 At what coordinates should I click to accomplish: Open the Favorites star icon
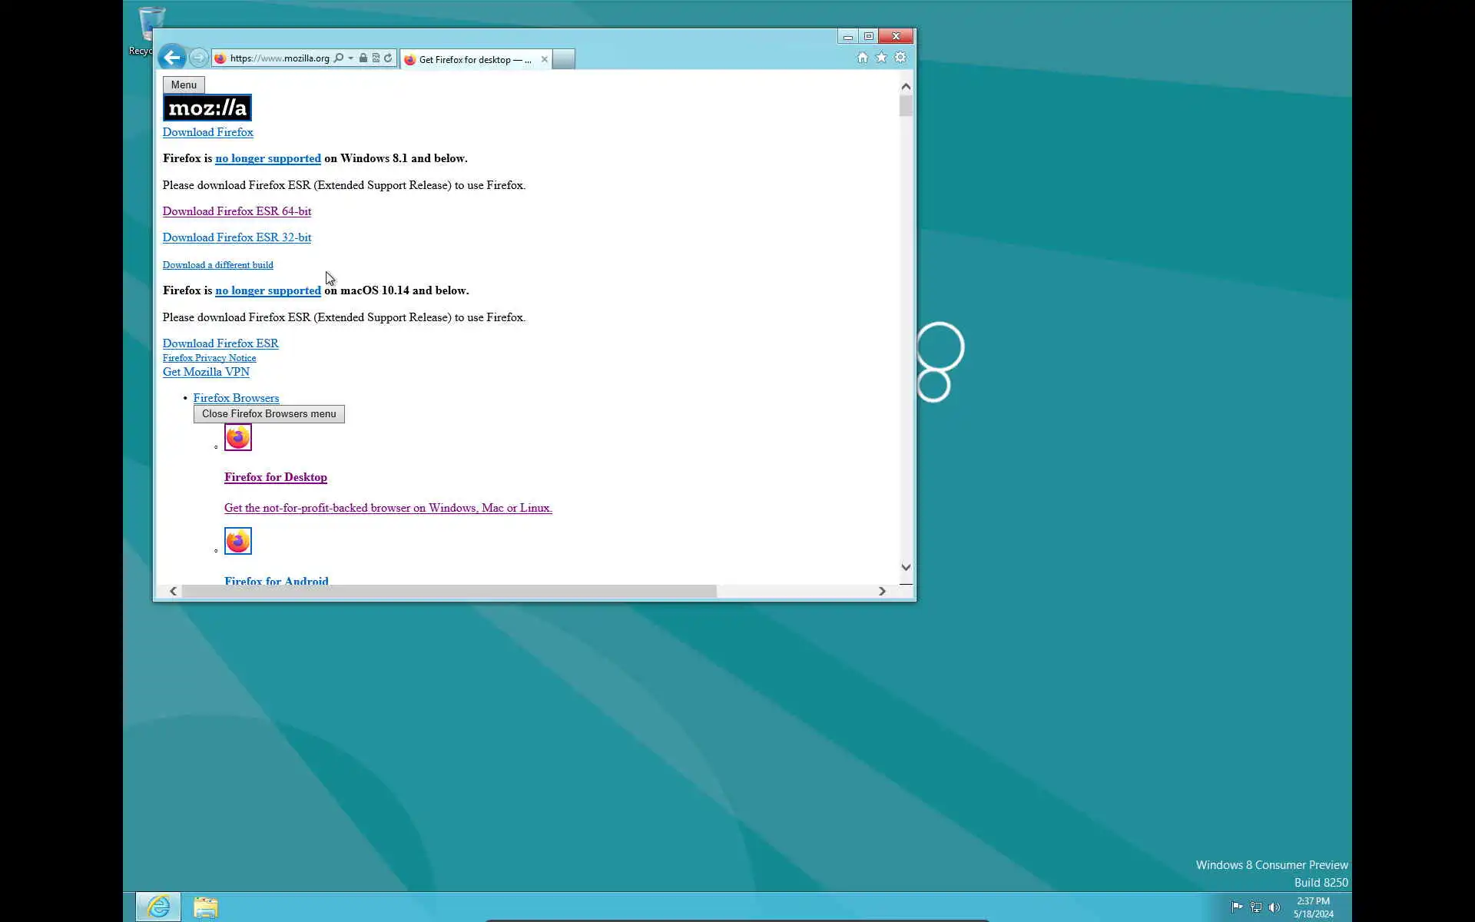click(x=881, y=58)
